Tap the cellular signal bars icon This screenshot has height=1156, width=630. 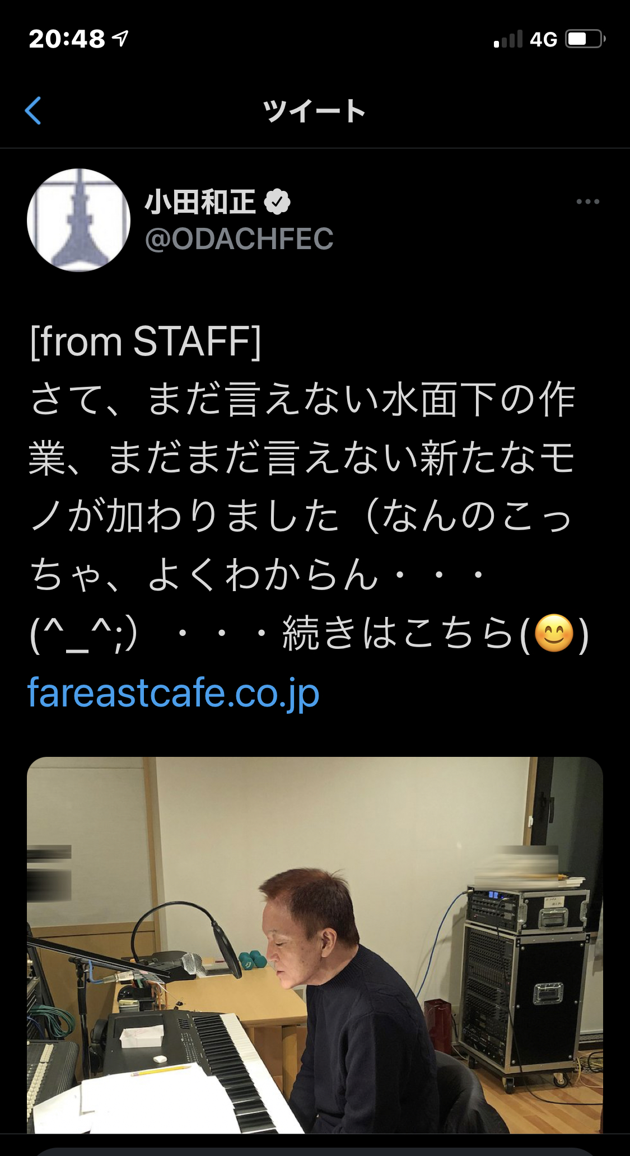pyautogui.click(x=508, y=39)
